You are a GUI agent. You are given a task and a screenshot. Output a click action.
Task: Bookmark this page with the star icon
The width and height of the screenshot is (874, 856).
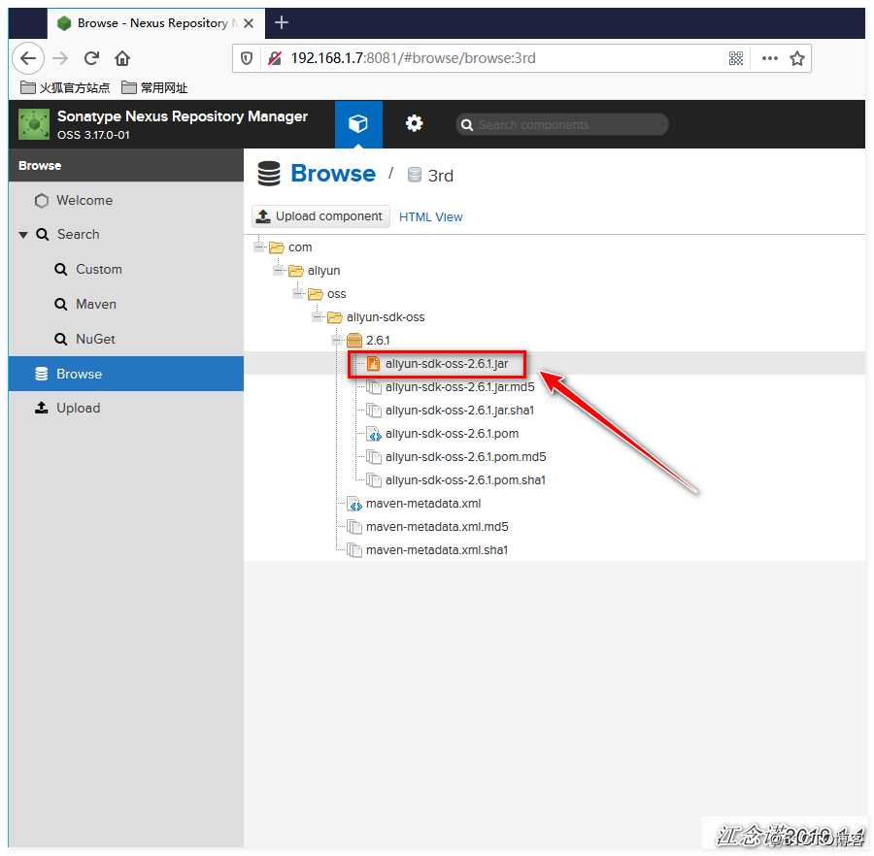click(797, 58)
